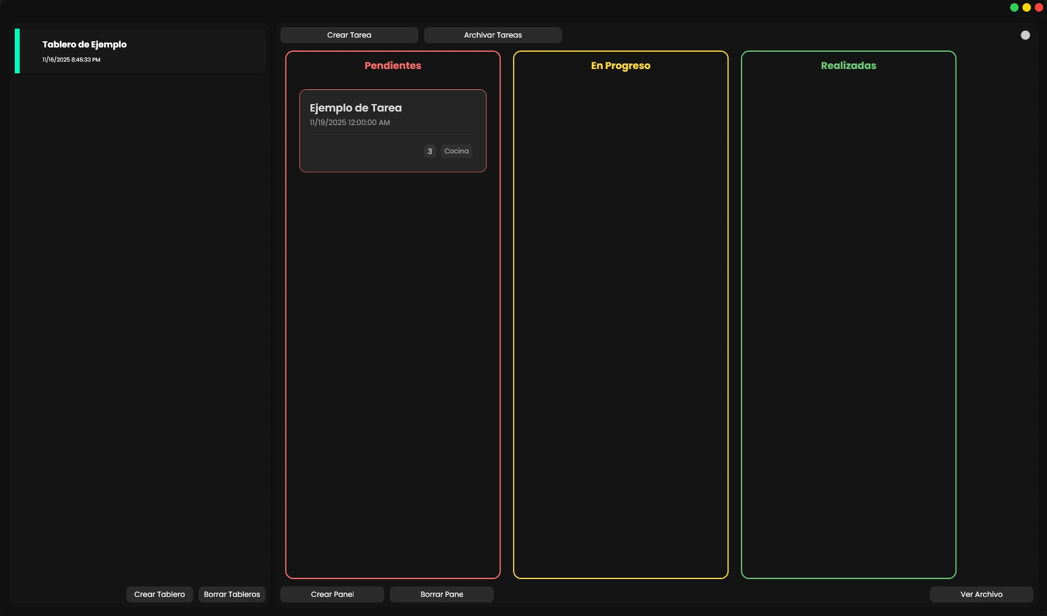Click the board timestamp 11/16/2025 in the sidebar
This screenshot has width=1047, height=616.
tap(71, 60)
